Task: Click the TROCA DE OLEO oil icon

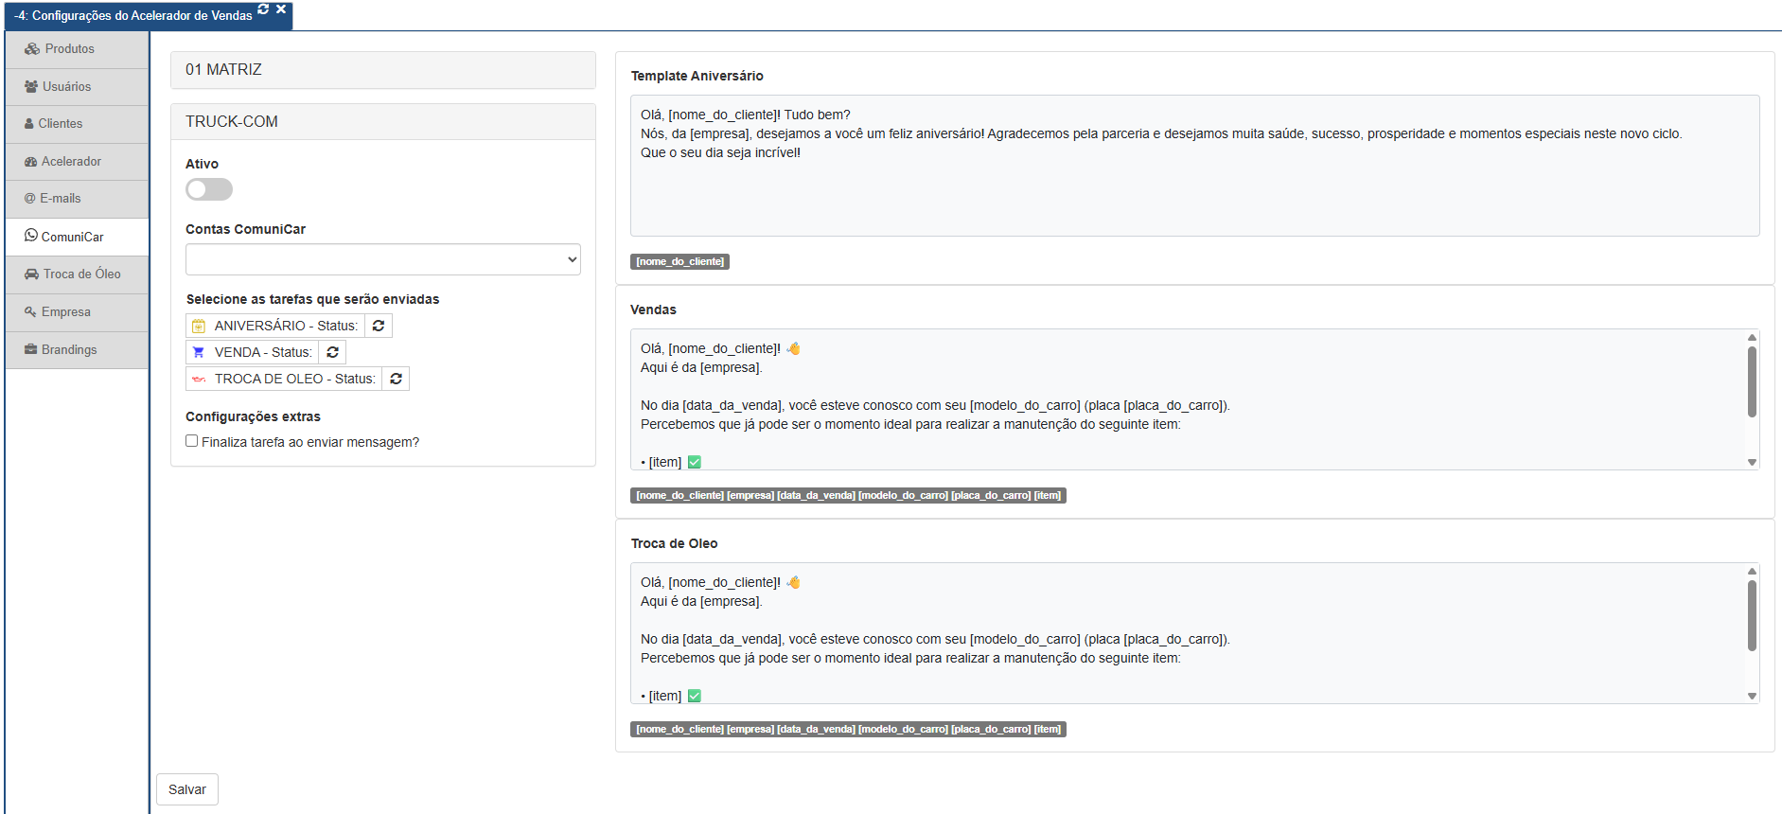Action: [x=199, y=379]
